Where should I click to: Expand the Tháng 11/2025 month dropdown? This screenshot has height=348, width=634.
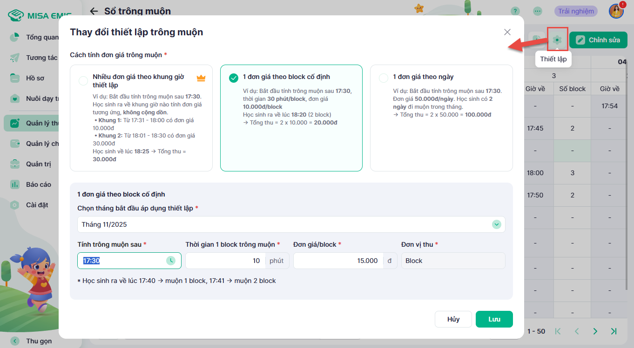497,224
